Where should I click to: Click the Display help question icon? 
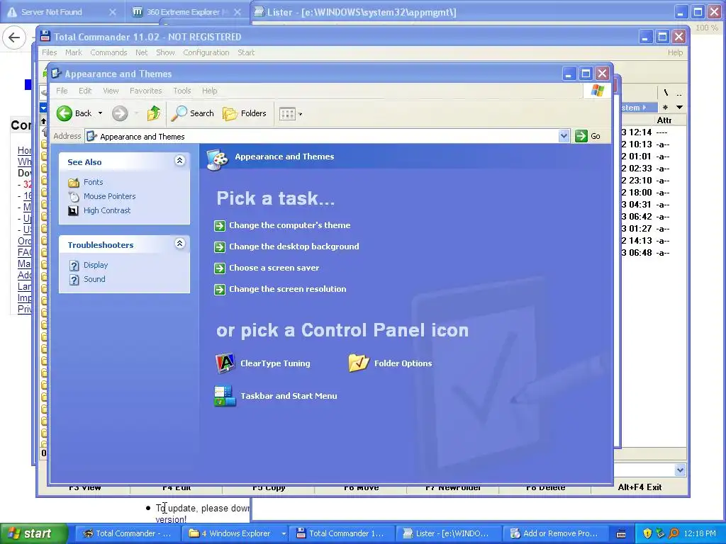74,266
